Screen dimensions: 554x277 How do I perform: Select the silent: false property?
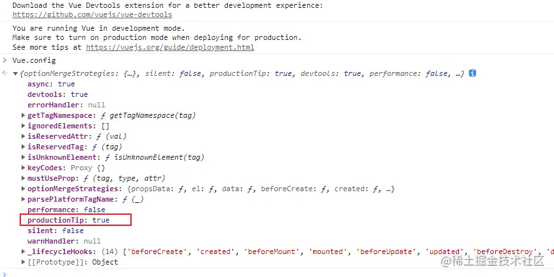coord(56,231)
